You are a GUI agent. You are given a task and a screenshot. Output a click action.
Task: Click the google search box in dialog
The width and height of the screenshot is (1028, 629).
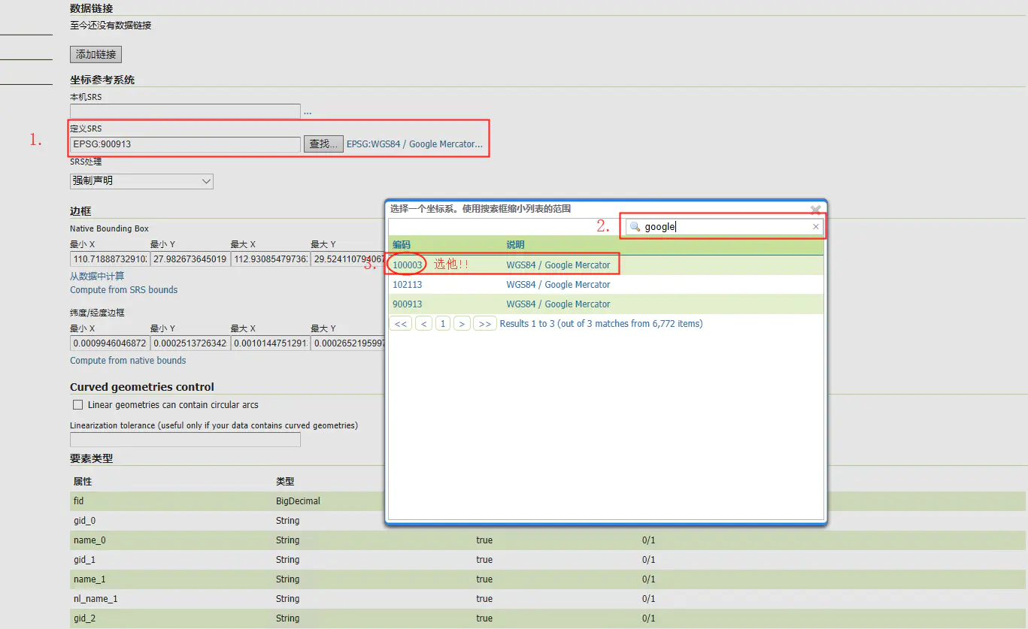click(x=726, y=227)
